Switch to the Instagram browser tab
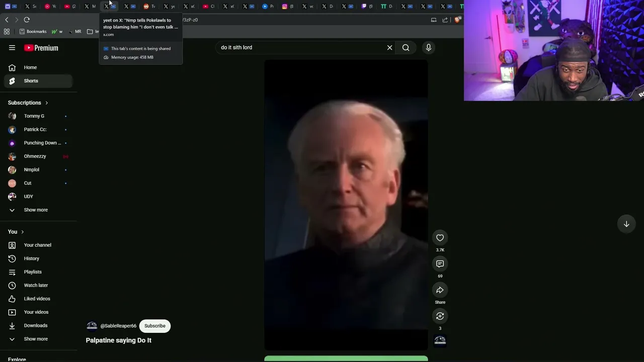This screenshot has height=362, width=644. (287, 7)
